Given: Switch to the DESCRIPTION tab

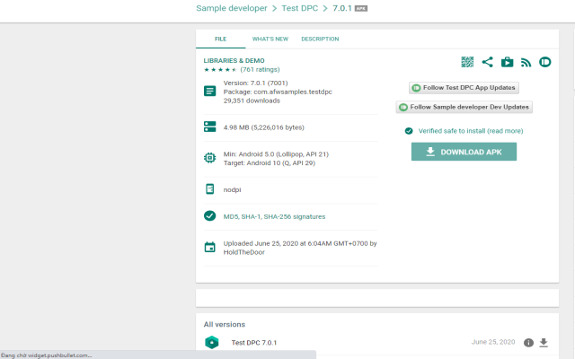Looking at the screenshot, I should point(320,39).
